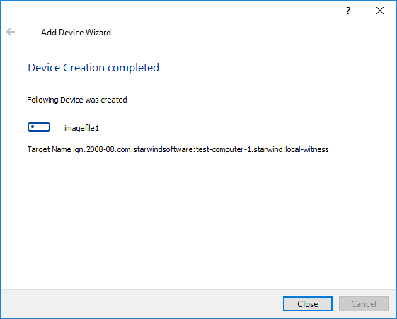Close the wizard window using the X icon

380,11
